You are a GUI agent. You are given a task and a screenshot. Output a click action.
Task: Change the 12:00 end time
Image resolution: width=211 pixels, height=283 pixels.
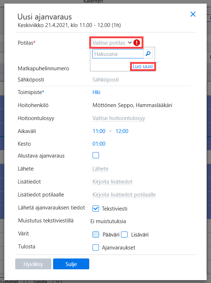point(122,131)
